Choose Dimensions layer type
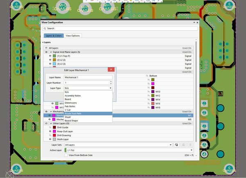The height and width of the screenshot is (178, 246). point(88,103)
